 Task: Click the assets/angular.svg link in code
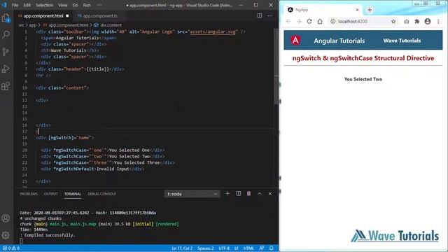pyautogui.click(x=213, y=31)
